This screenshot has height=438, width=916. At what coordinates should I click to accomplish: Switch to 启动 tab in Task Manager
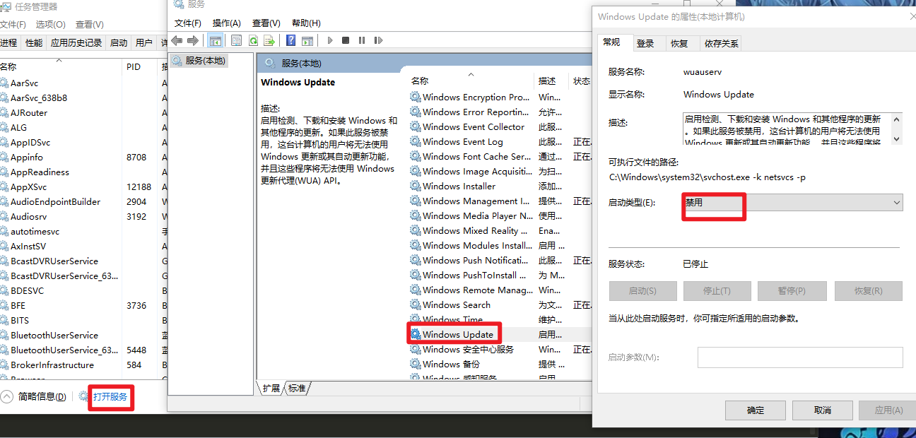pos(119,43)
